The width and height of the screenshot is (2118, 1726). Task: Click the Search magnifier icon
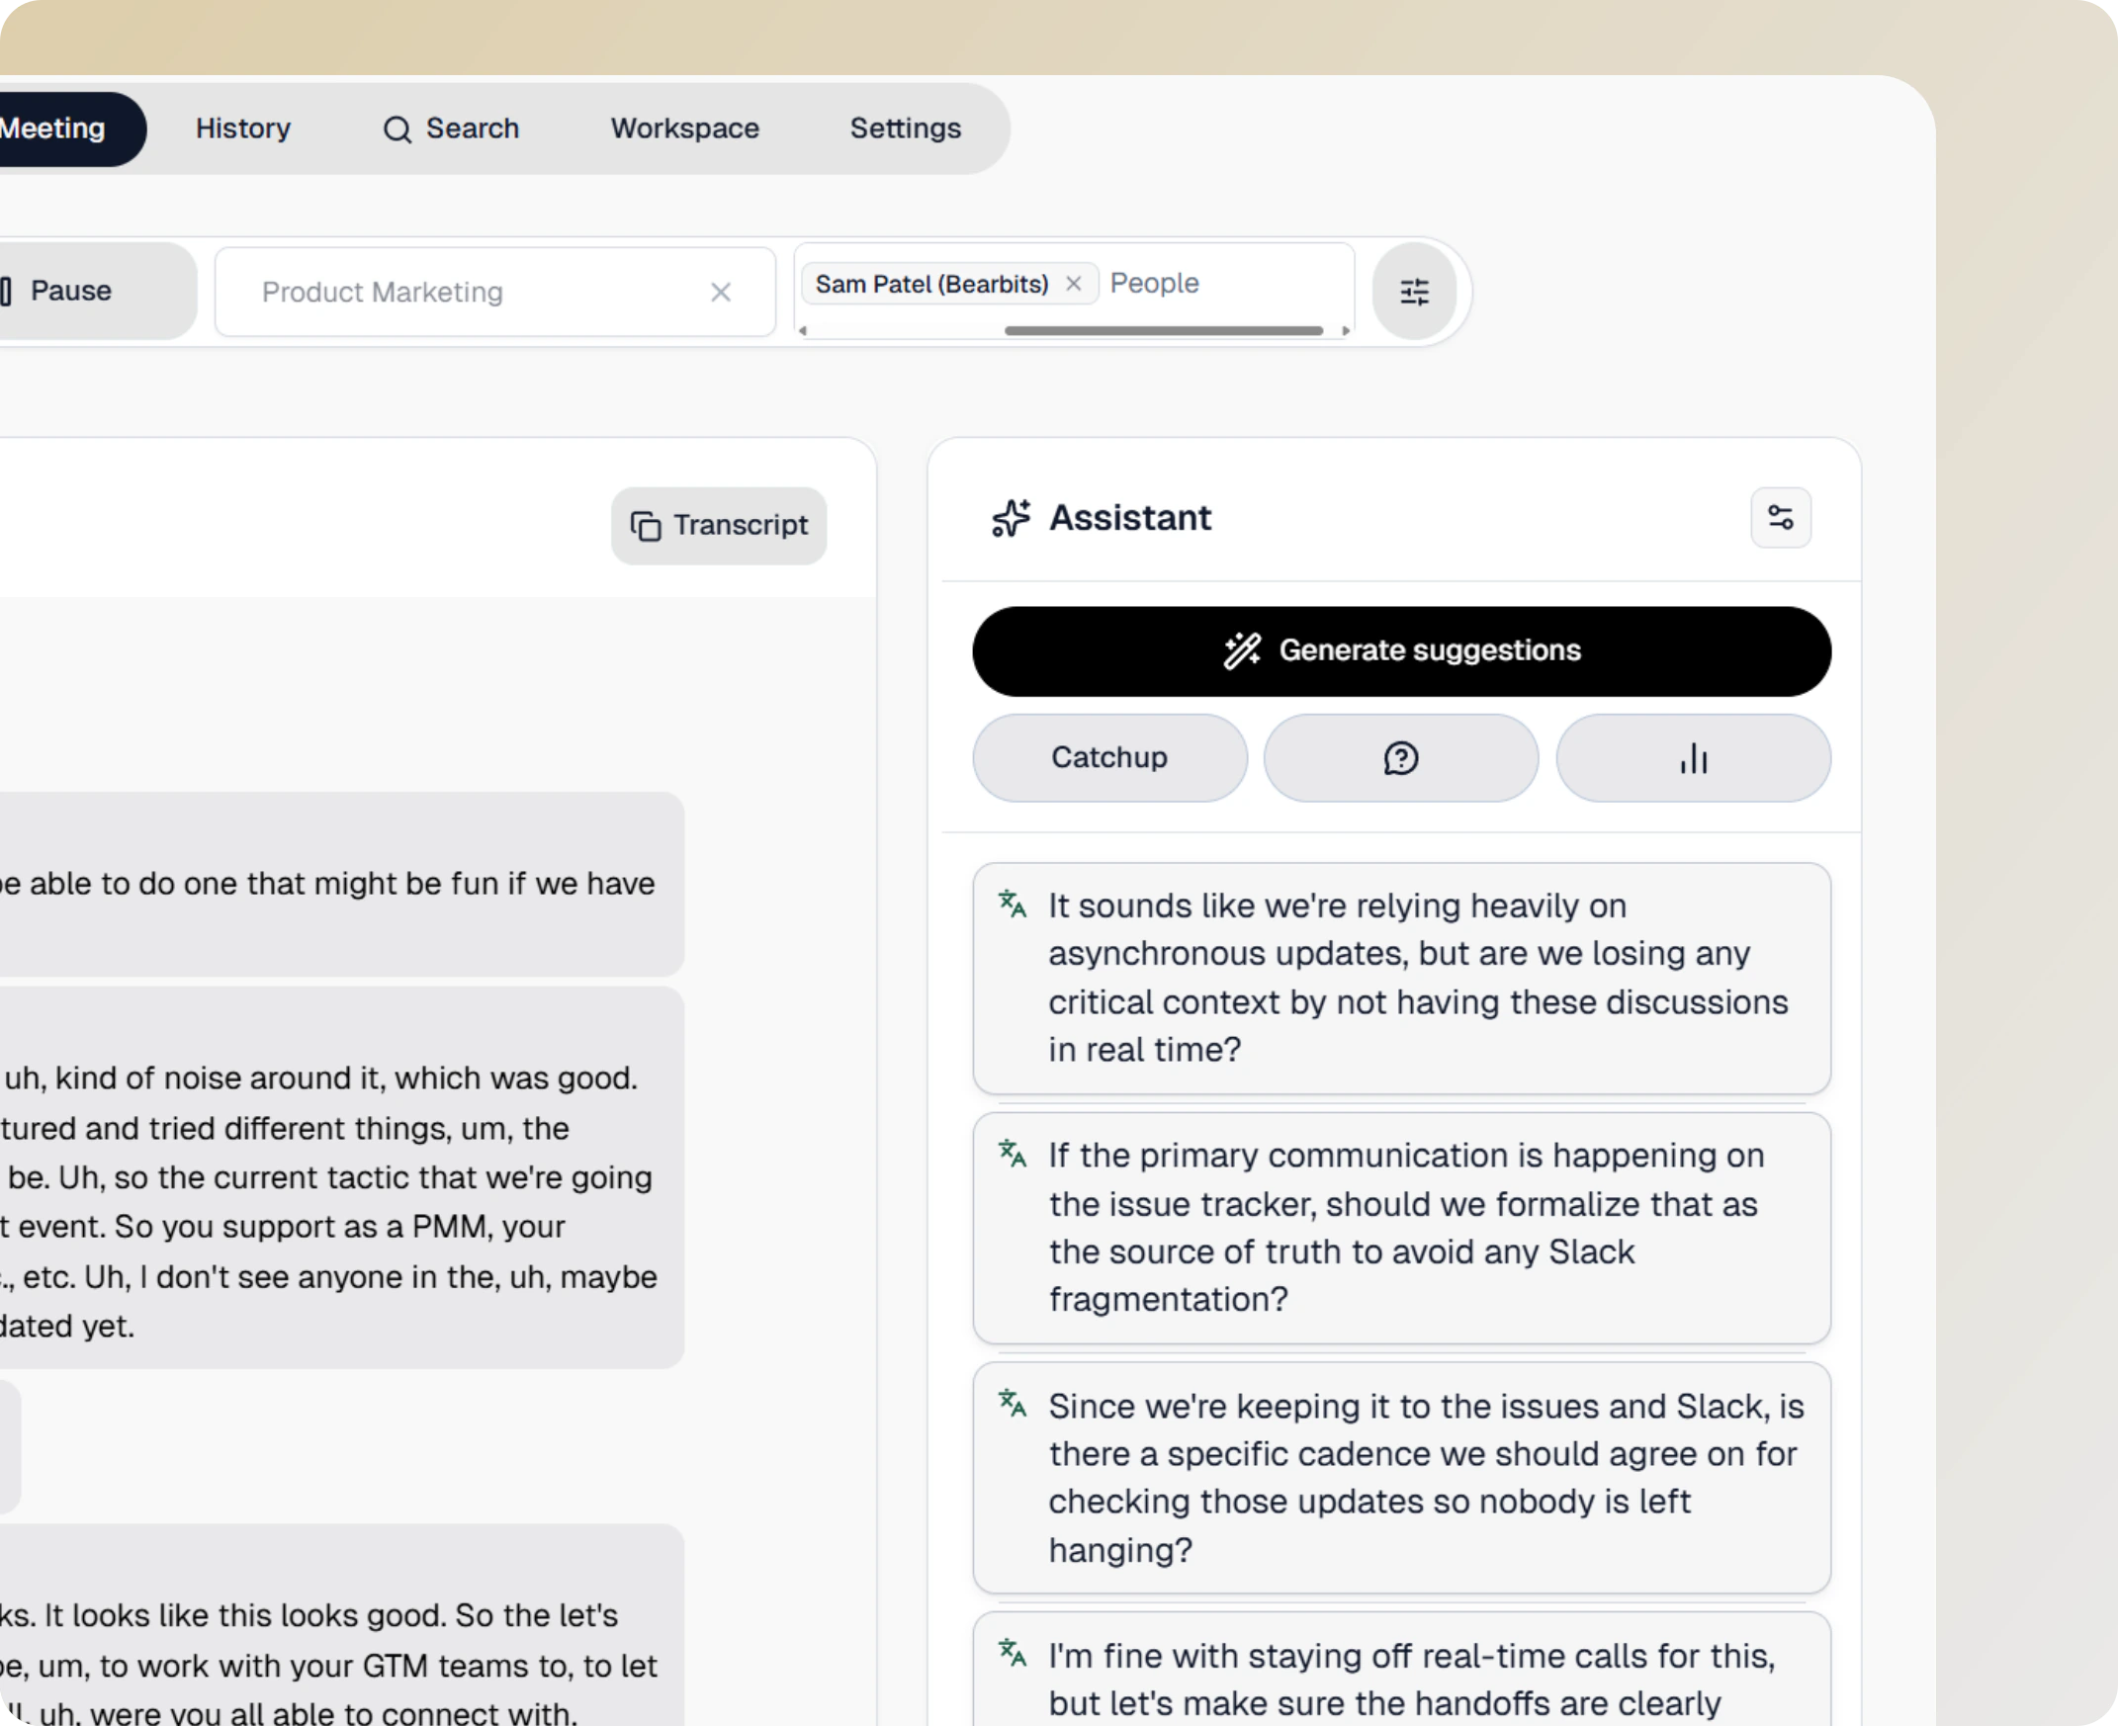click(396, 129)
